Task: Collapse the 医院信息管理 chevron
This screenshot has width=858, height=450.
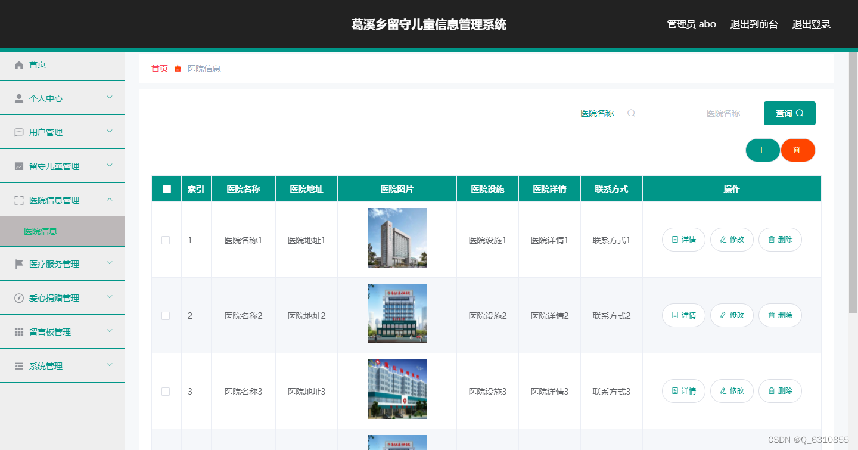Action: coord(110,199)
